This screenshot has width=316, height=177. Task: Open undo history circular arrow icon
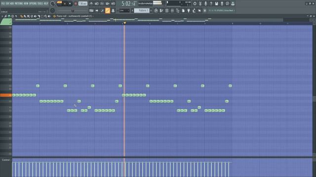point(195,3)
